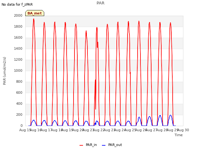Image resolution: width=202 pixels, height=151 pixels.
Task: Click the 1000 y-axis tick label
Action: (x=18, y=70)
